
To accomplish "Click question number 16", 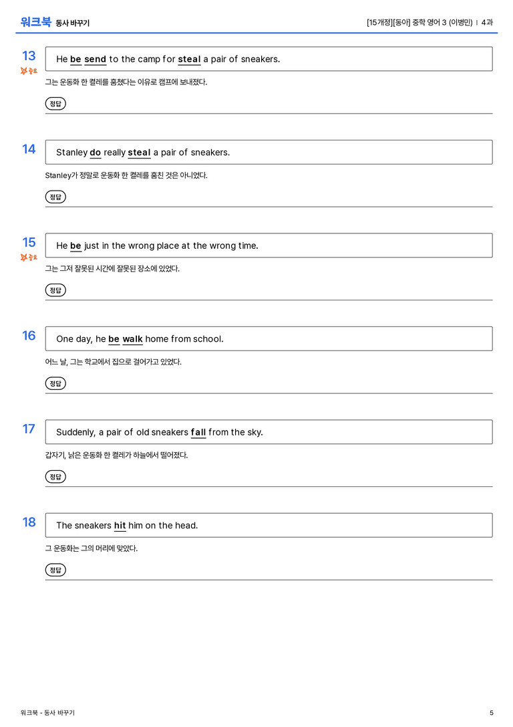I will (x=29, y=335).
